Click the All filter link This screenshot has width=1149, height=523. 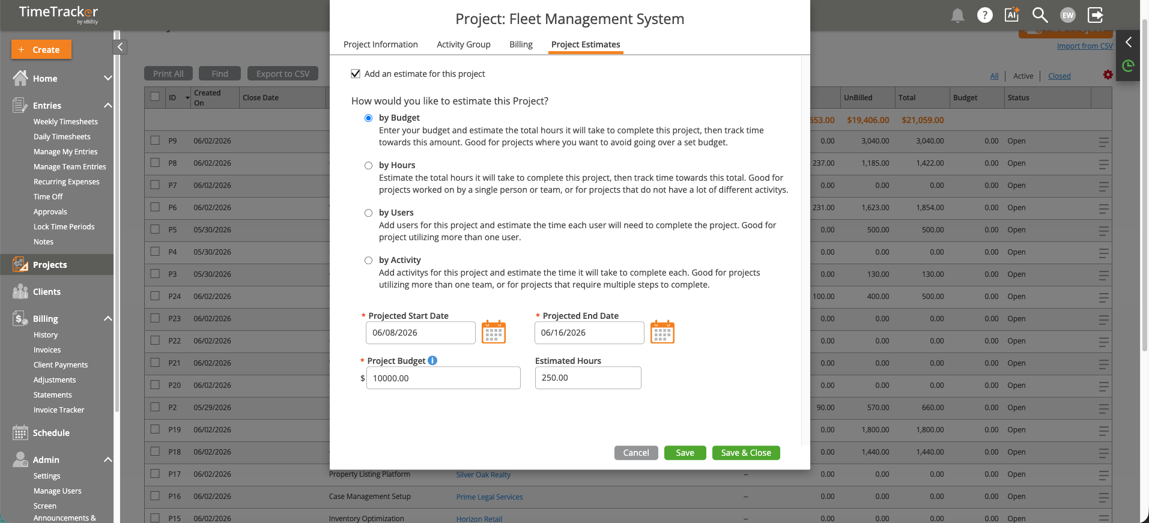994,76
